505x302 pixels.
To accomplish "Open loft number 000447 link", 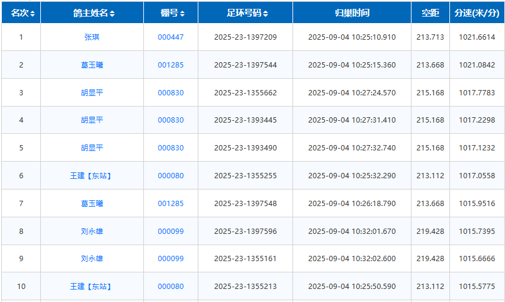I will (x=171, y=37).
